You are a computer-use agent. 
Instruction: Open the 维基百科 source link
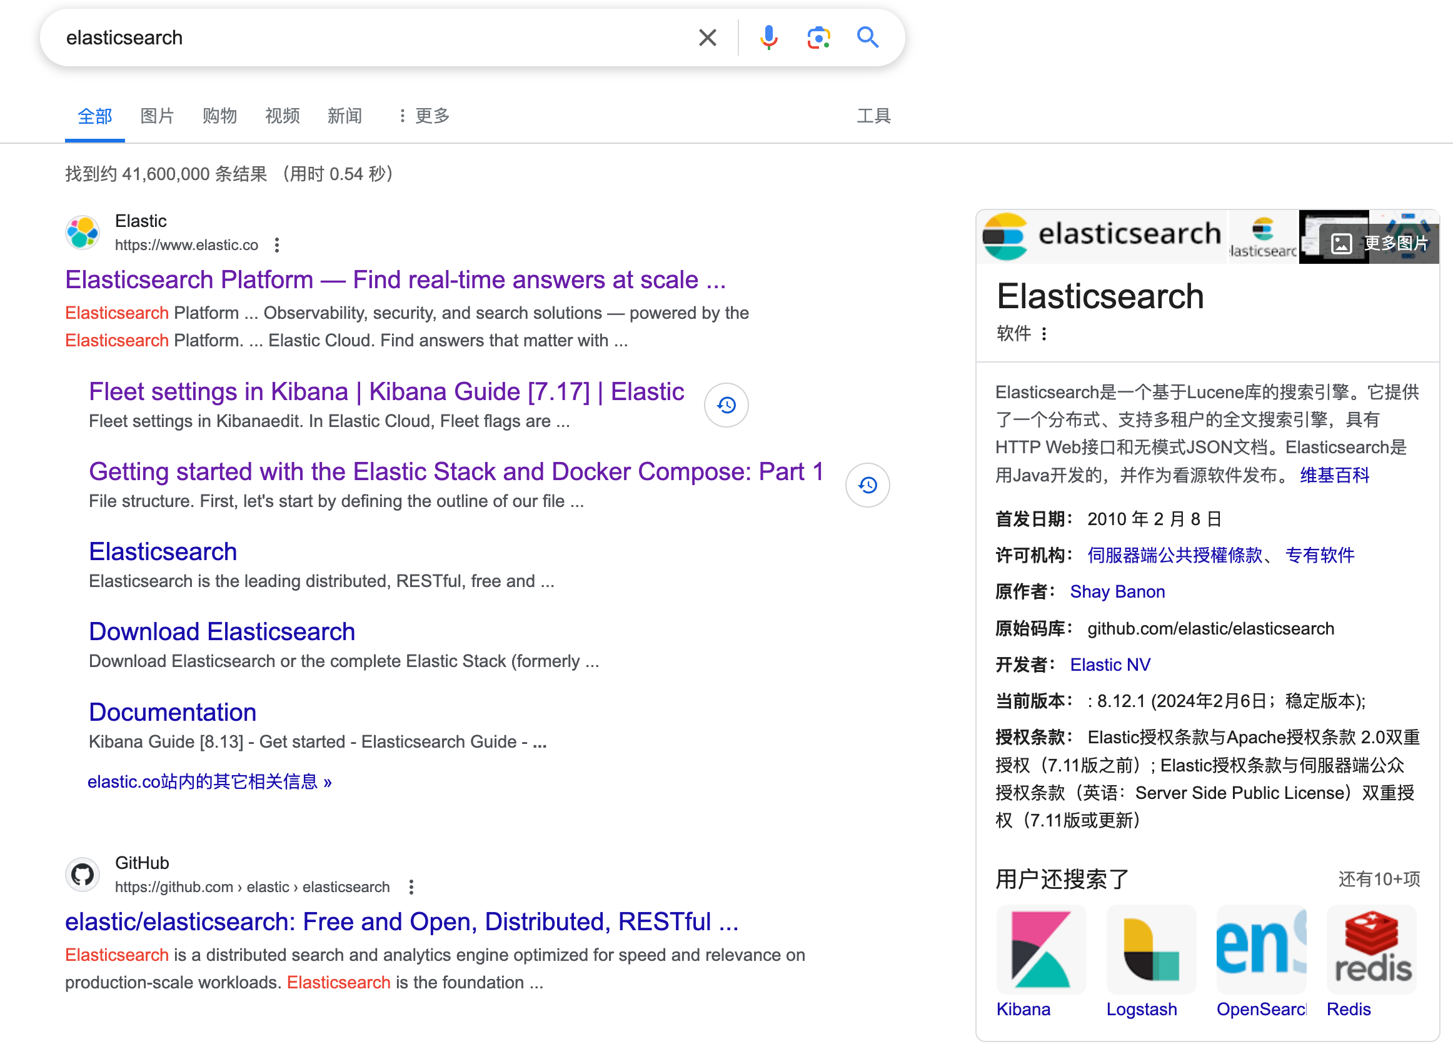tap(1334, 475)
